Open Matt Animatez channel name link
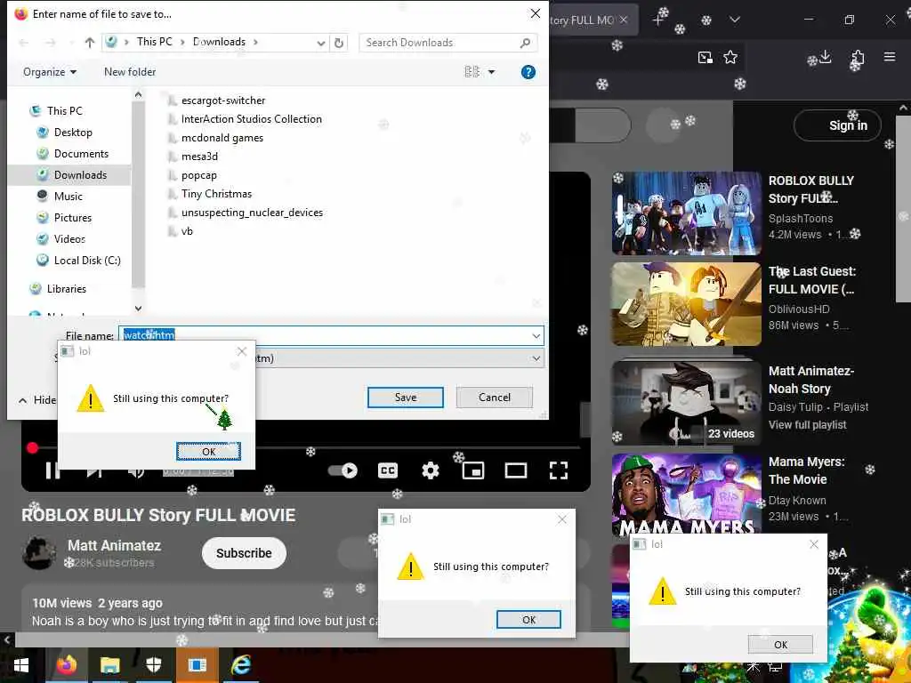Image resolution: width=911 pixels, height=683 pixels. pos(114,546)
